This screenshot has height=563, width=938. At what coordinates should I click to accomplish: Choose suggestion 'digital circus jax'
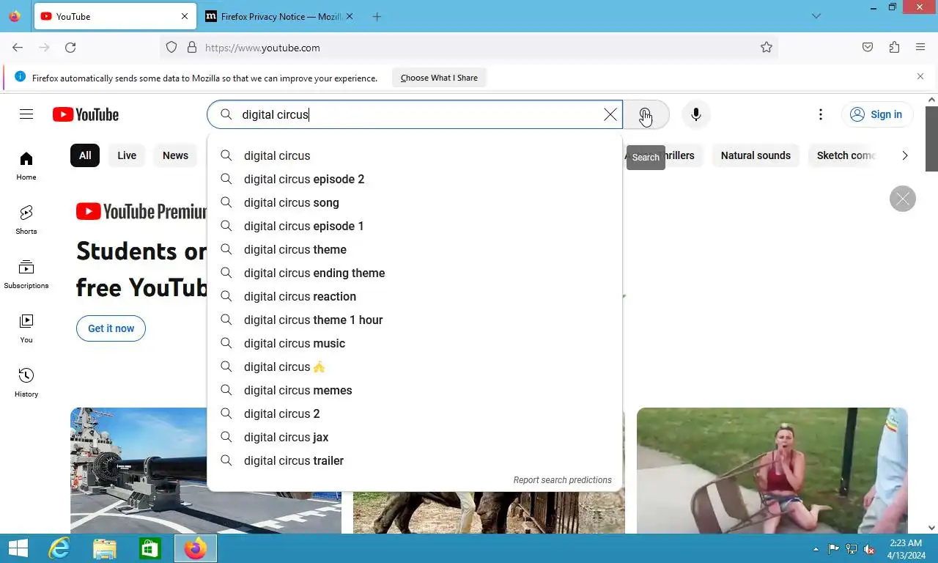click(x=415, y=437)
